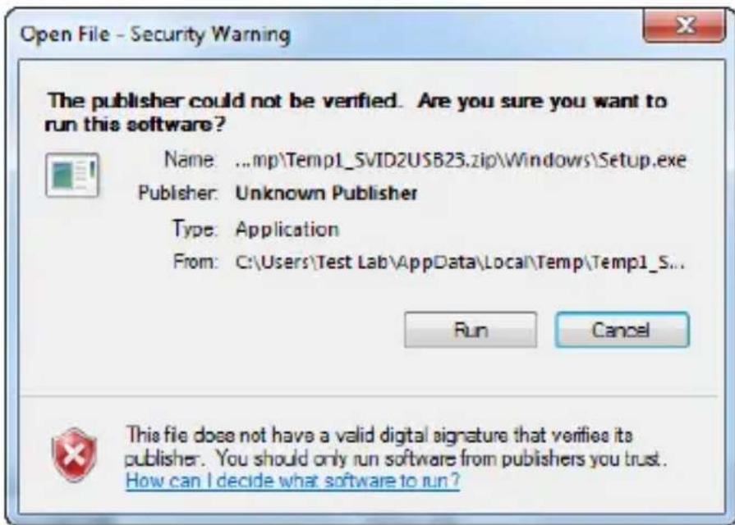The width and height of the screenshot is (735, 525).
Task: Click the 'From:' field label
Action: (x=195, y=262)
